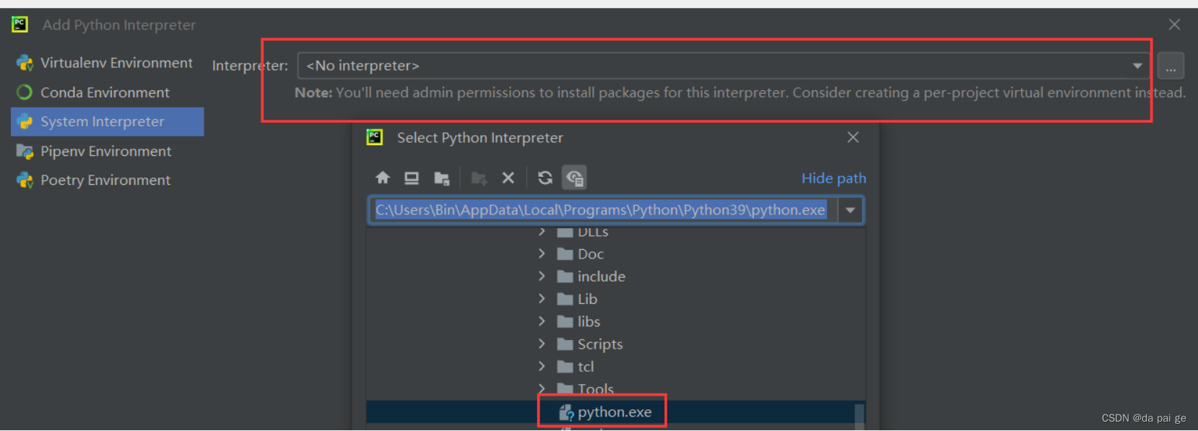
Task: Select the tcl folder
Action: pyautogui.click(x=576, y=367)
